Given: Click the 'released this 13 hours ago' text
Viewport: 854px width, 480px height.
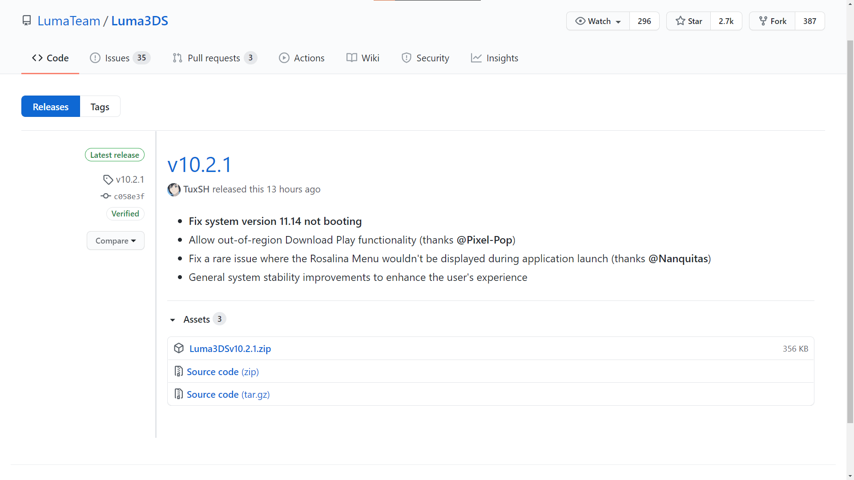Looking at the screenshot, I should coord(266,189).
